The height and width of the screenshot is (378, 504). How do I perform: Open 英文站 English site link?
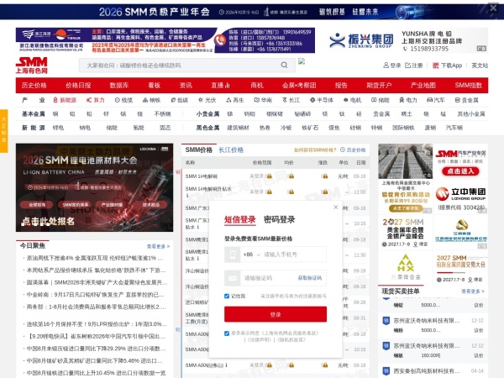point(480,66)
